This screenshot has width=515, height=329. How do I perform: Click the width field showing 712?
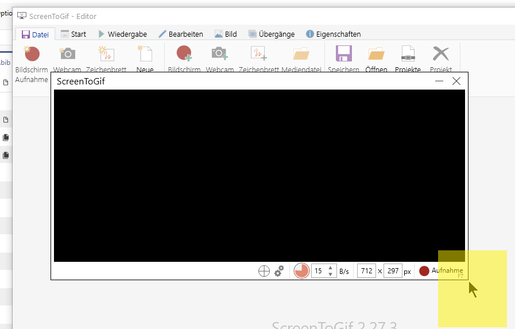tap(366, 271)
